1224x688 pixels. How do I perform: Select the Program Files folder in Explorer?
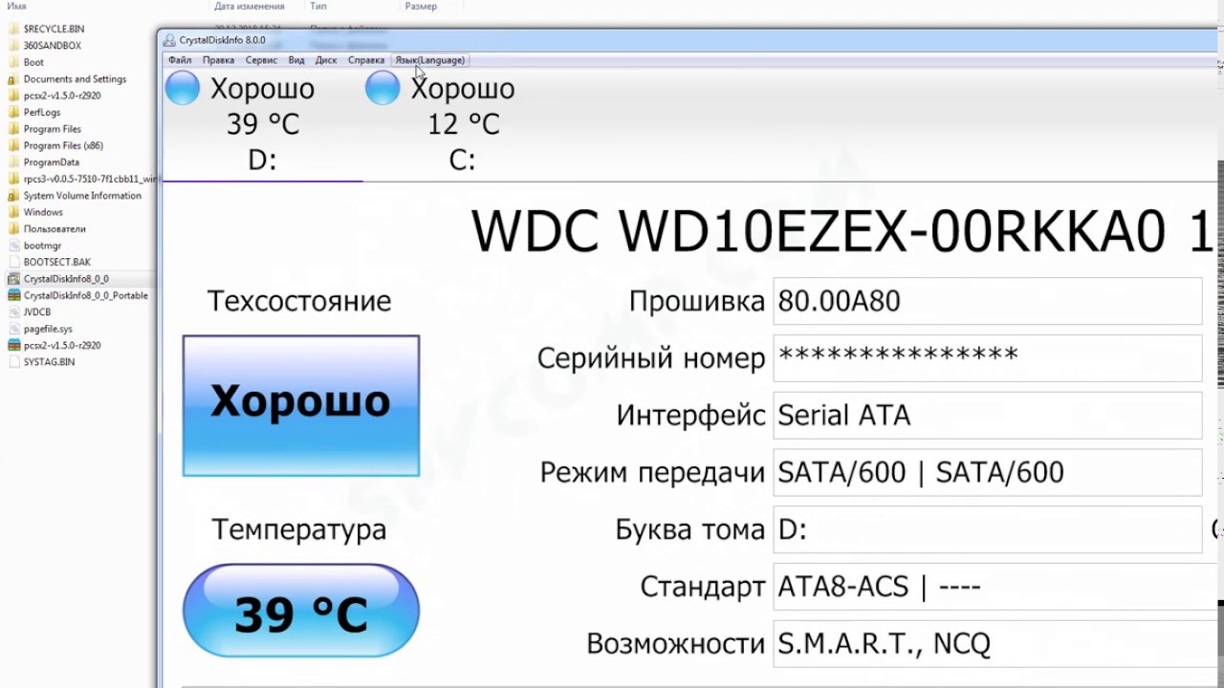tap(52, 129)
